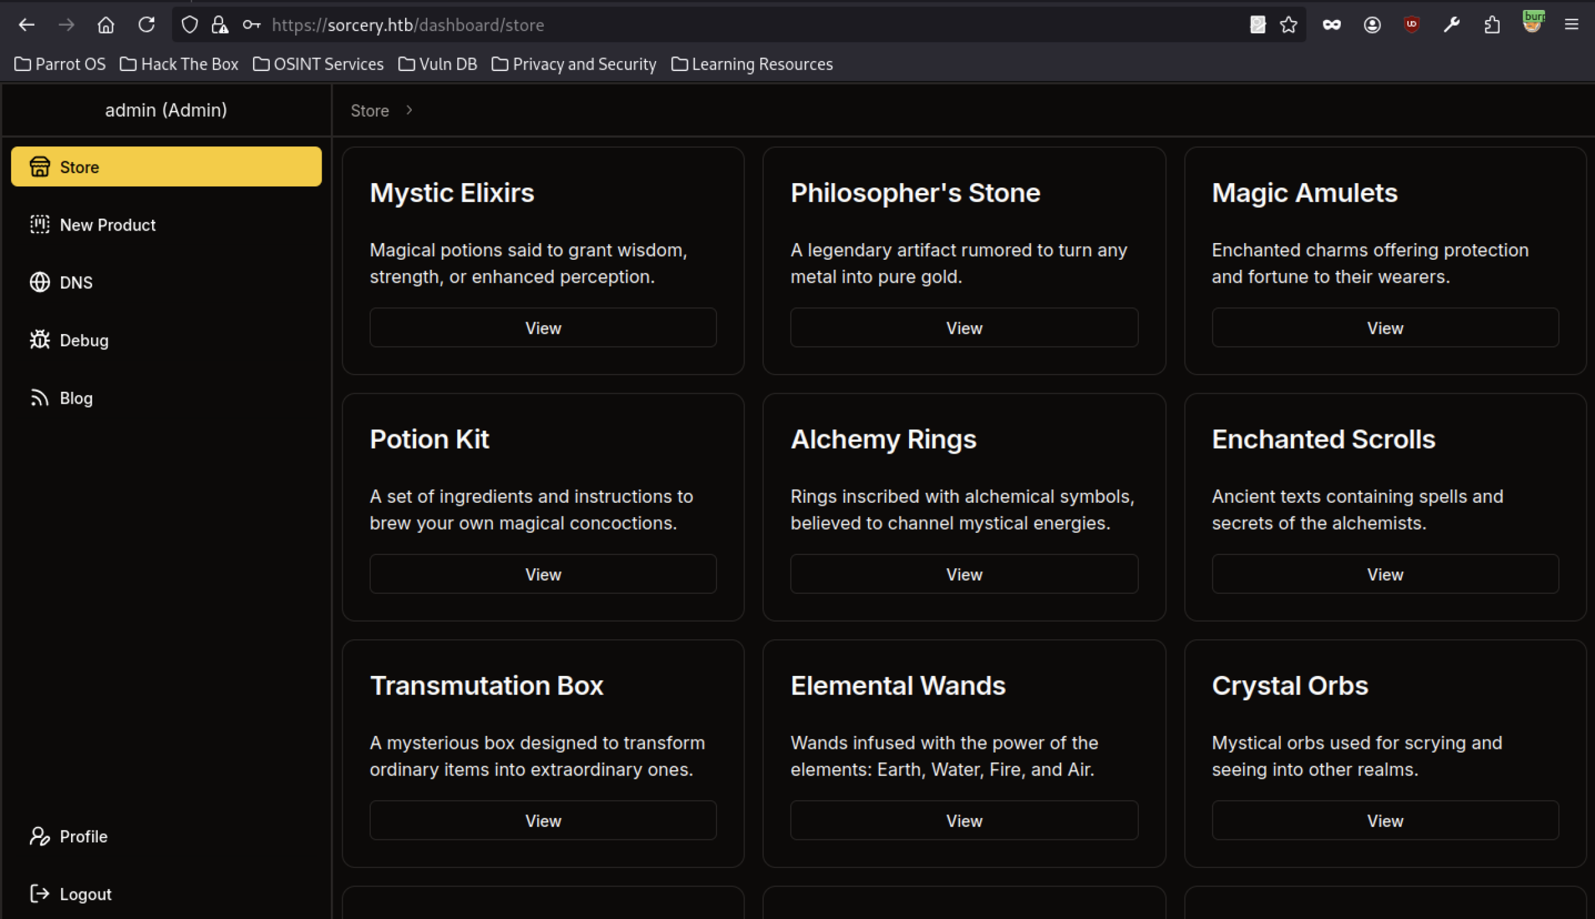
Task: Reload the current page
Action: coord(146,25)
